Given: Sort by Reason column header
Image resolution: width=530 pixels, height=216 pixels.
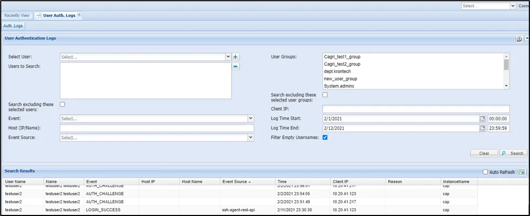Looking at the screenshot, I should (x=413, y=182).
